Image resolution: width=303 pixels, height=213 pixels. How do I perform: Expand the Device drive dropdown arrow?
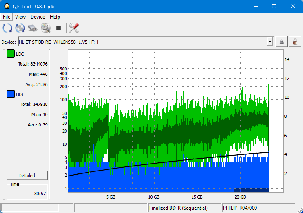click(x=270, y=42)
